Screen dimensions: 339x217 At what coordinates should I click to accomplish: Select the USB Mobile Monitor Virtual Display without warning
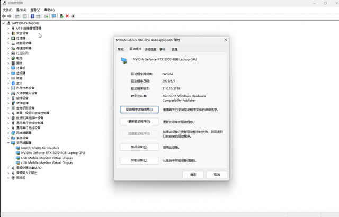click(47, 158)
